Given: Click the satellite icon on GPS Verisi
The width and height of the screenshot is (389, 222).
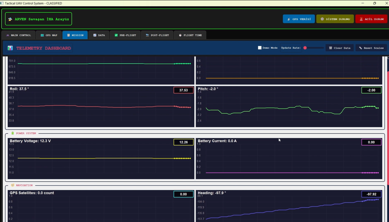Looking at the screenshot, I should tap(289, 19).
